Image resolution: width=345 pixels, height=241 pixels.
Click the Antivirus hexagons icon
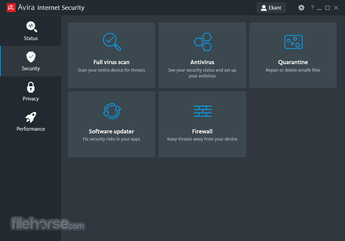[203, 42]
